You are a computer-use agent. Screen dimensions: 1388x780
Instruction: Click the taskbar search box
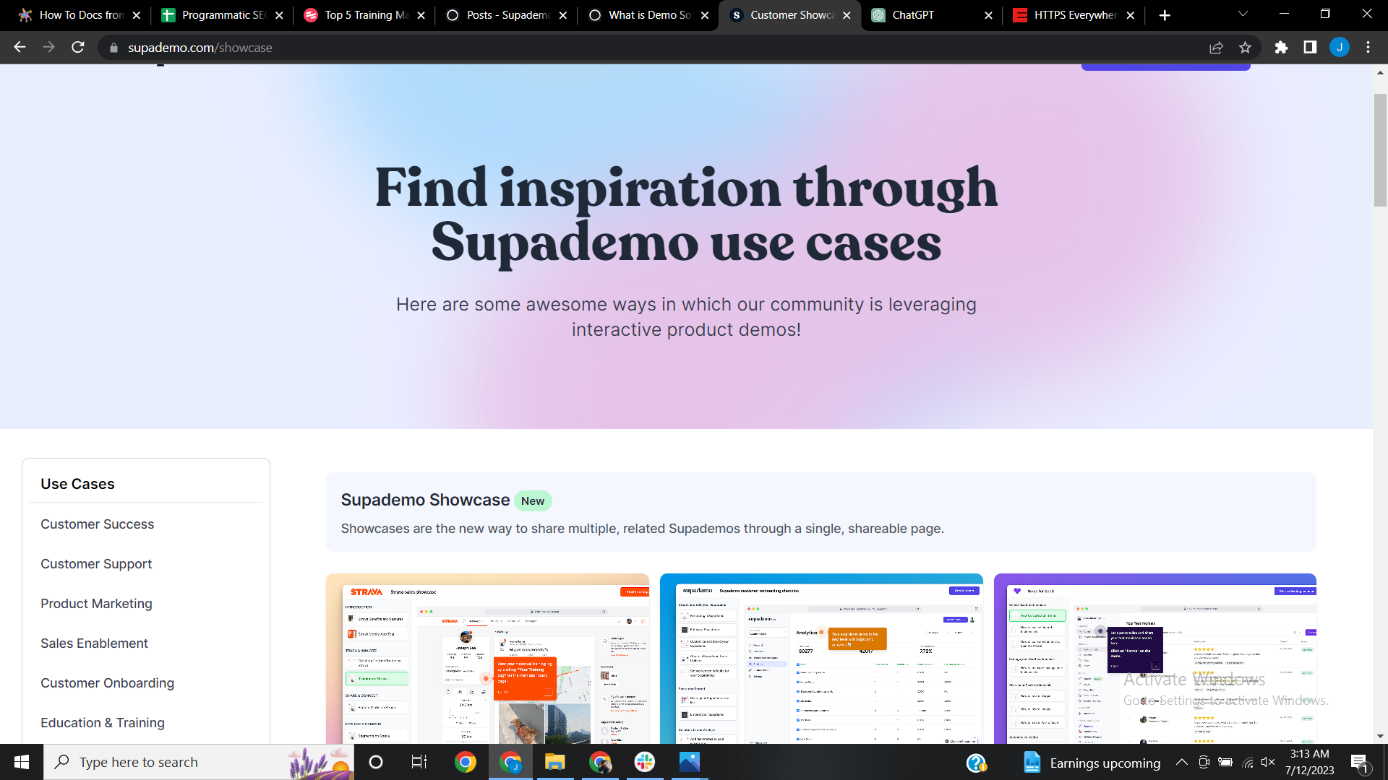pos(199,762)
